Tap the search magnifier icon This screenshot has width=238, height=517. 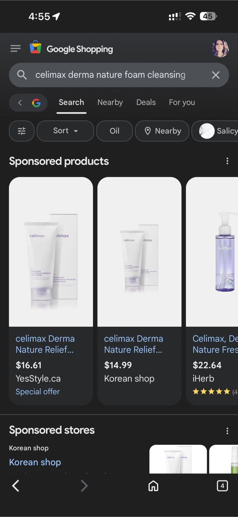22,75
